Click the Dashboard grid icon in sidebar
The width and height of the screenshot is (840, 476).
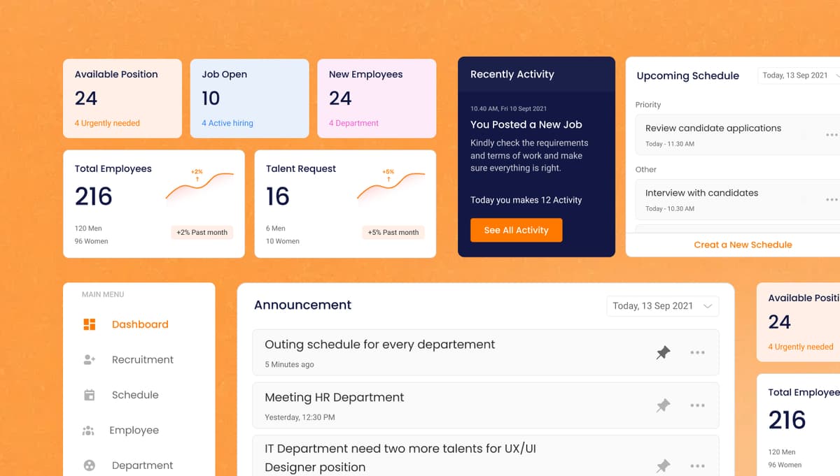click(x=89, y=324)
